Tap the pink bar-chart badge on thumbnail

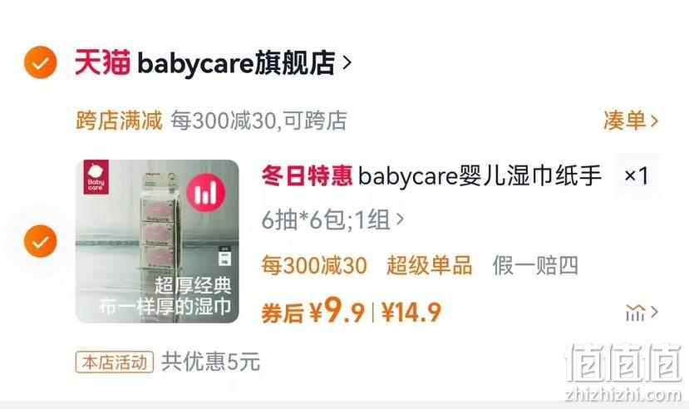tap(205, 194)
